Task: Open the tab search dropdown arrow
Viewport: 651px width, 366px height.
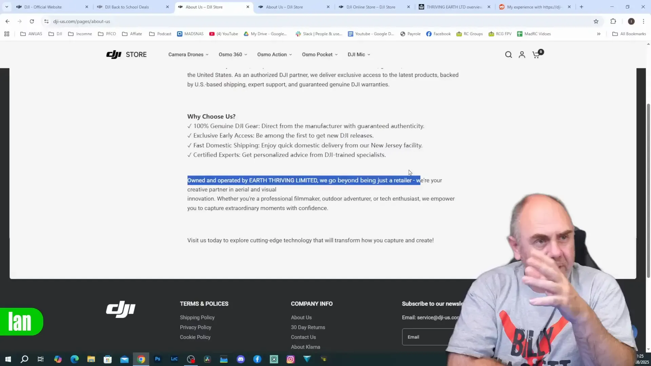Action: 7,7
